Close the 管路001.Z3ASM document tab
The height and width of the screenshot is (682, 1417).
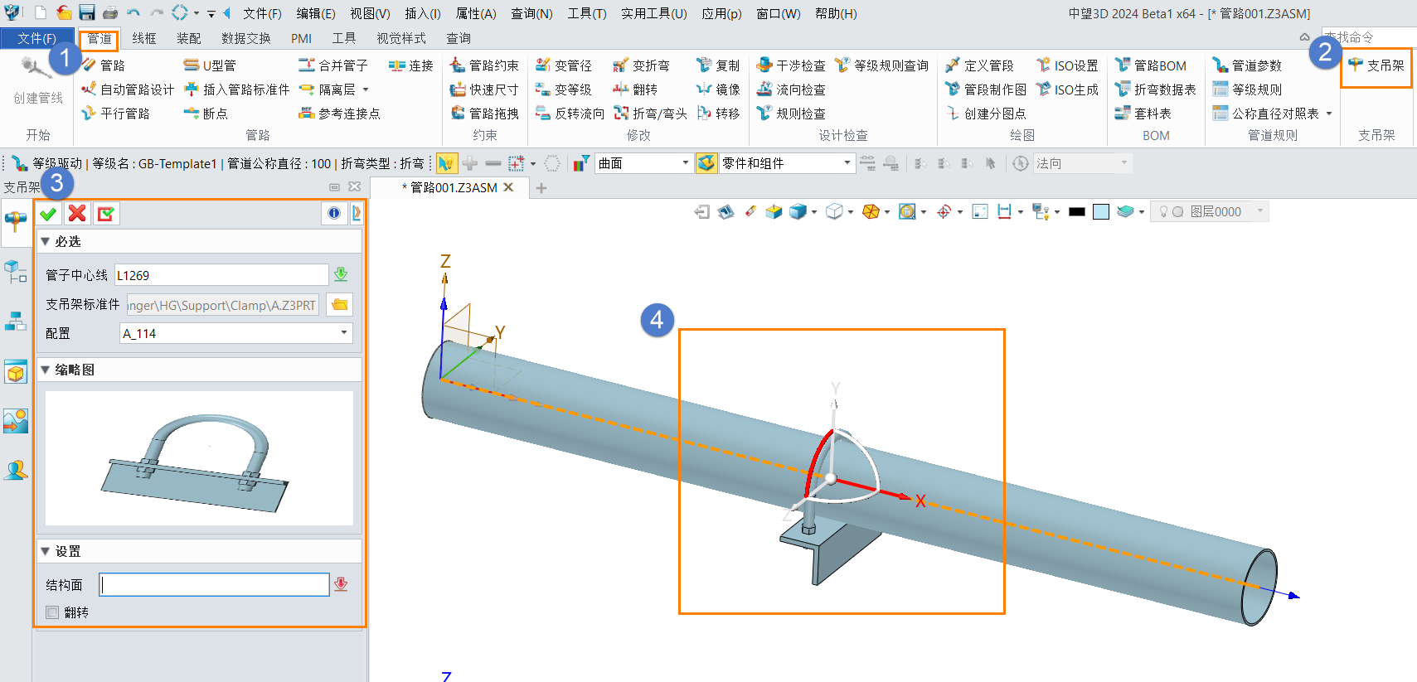pyautogui.click(x=508, y=187)
